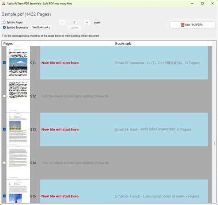Viewport: 218px width, 205px height.
Task: Click the Sample.pdf (1422 Pages) title
Action: [x=26, y=14]
